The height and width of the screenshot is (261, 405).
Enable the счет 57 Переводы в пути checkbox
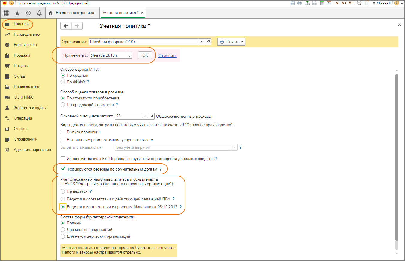tap(63, 159)
